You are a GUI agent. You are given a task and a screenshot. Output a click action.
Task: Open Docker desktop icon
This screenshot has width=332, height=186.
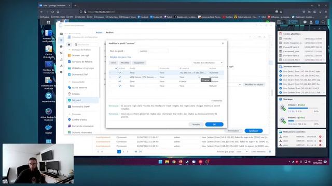point(48,129)
